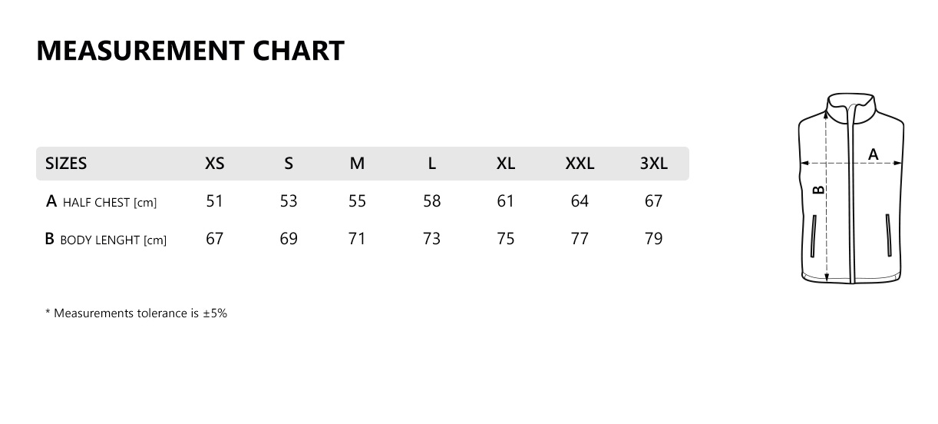Select the XXL size column header
938x424 pixels.
580,164
